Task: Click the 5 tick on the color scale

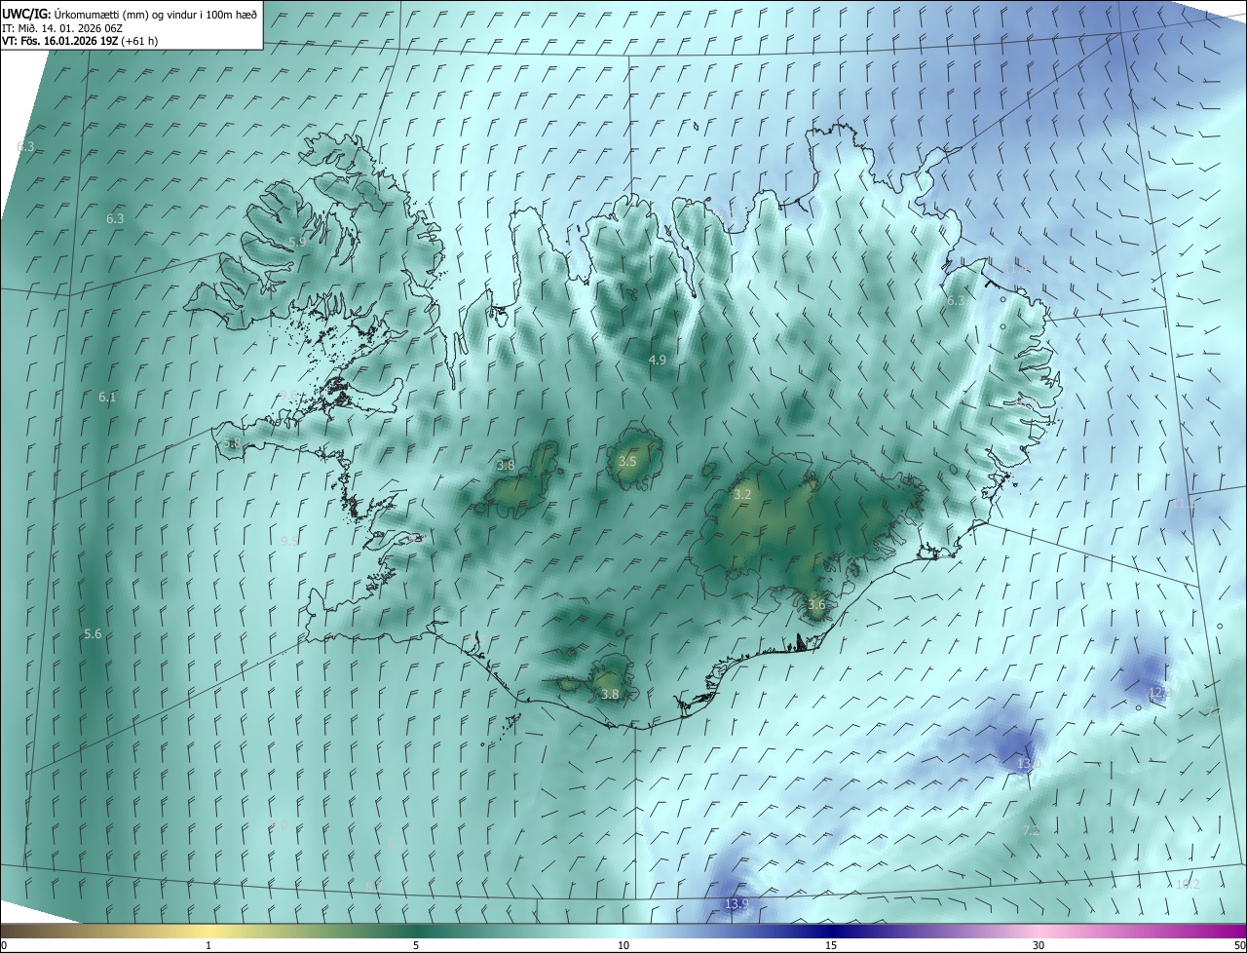Action: tap(416, 946)
